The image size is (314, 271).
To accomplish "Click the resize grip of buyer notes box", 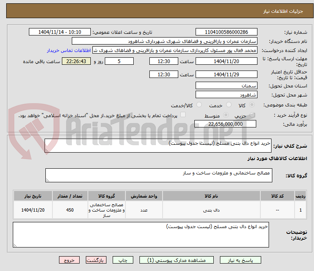I will 15,245.
